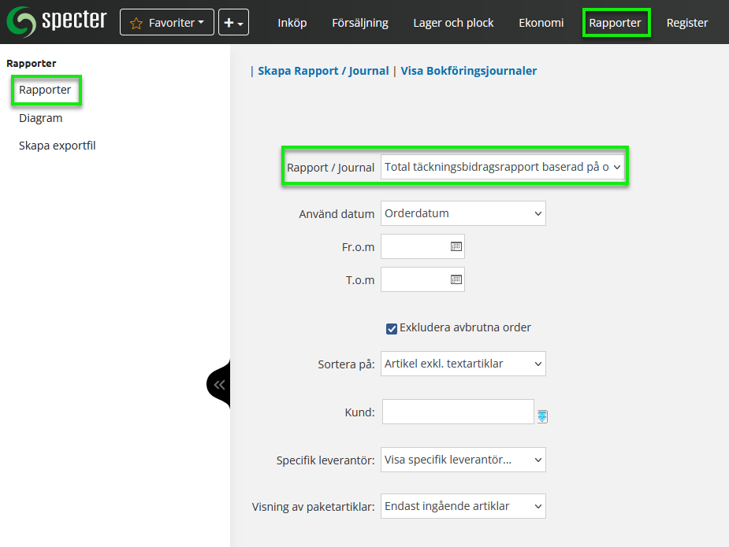Image resolution: width=729 pixels, height=547 pixels.
Task: Collapse the left sidebar with arrow handle
Action: 219,385
